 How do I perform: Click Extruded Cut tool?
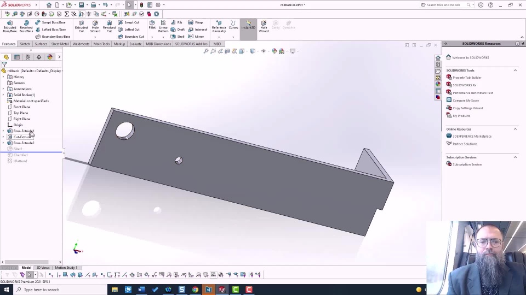coord(81,26)
